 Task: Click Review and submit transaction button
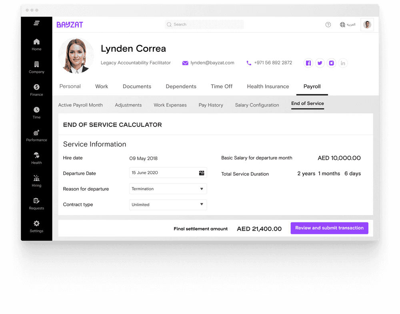click(329, 228)
